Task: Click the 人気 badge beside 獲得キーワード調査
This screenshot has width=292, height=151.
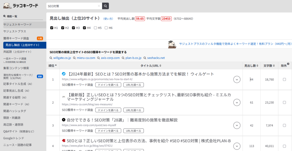Action: [40, 38]
